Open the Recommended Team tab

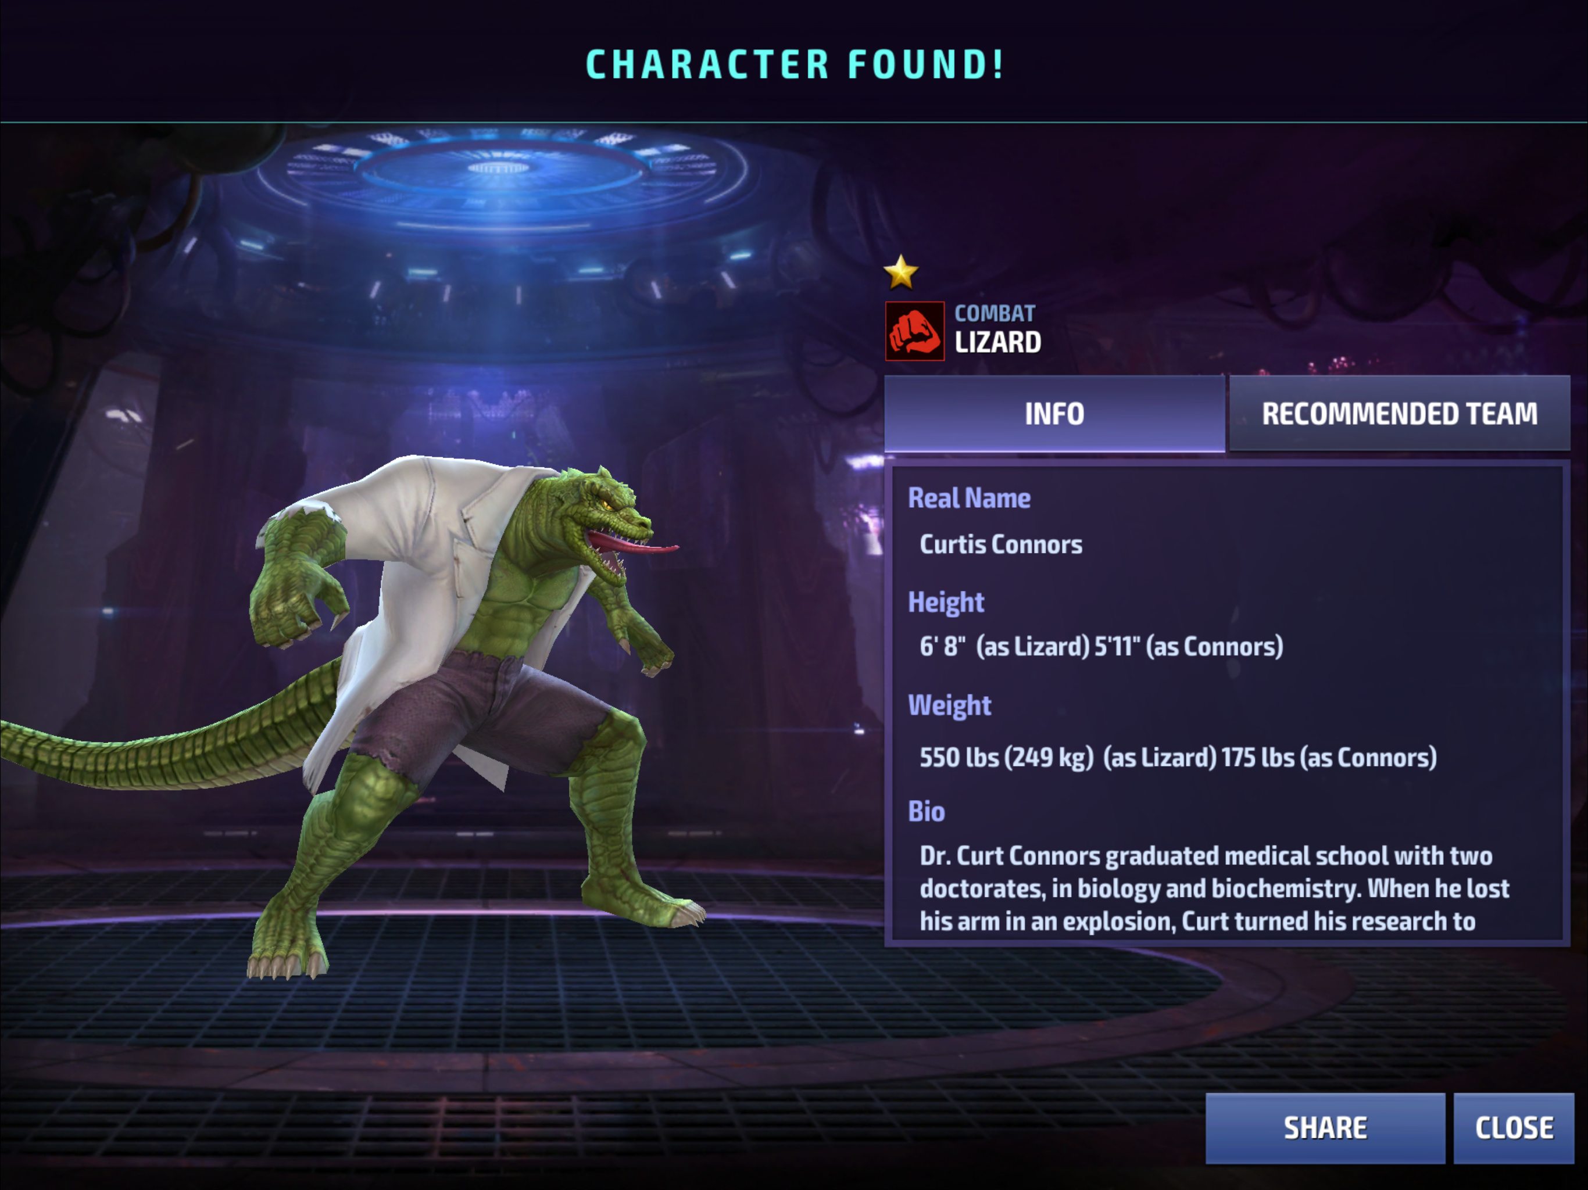1399,413
